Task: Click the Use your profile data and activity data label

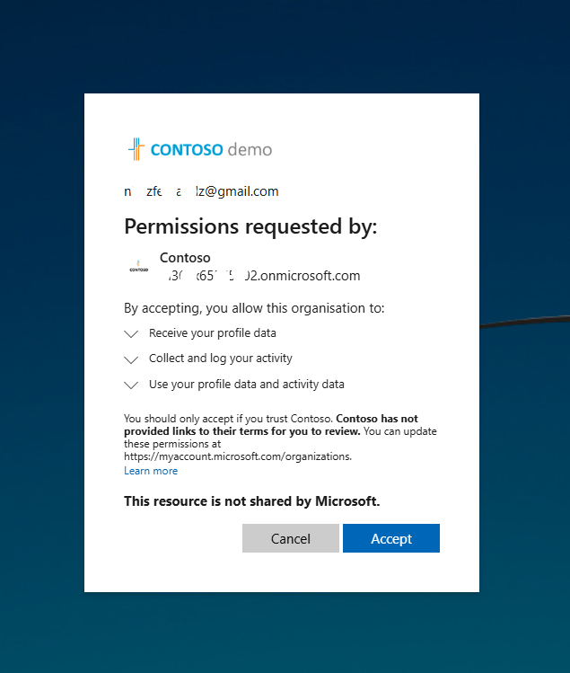Action: pos(247,385)
